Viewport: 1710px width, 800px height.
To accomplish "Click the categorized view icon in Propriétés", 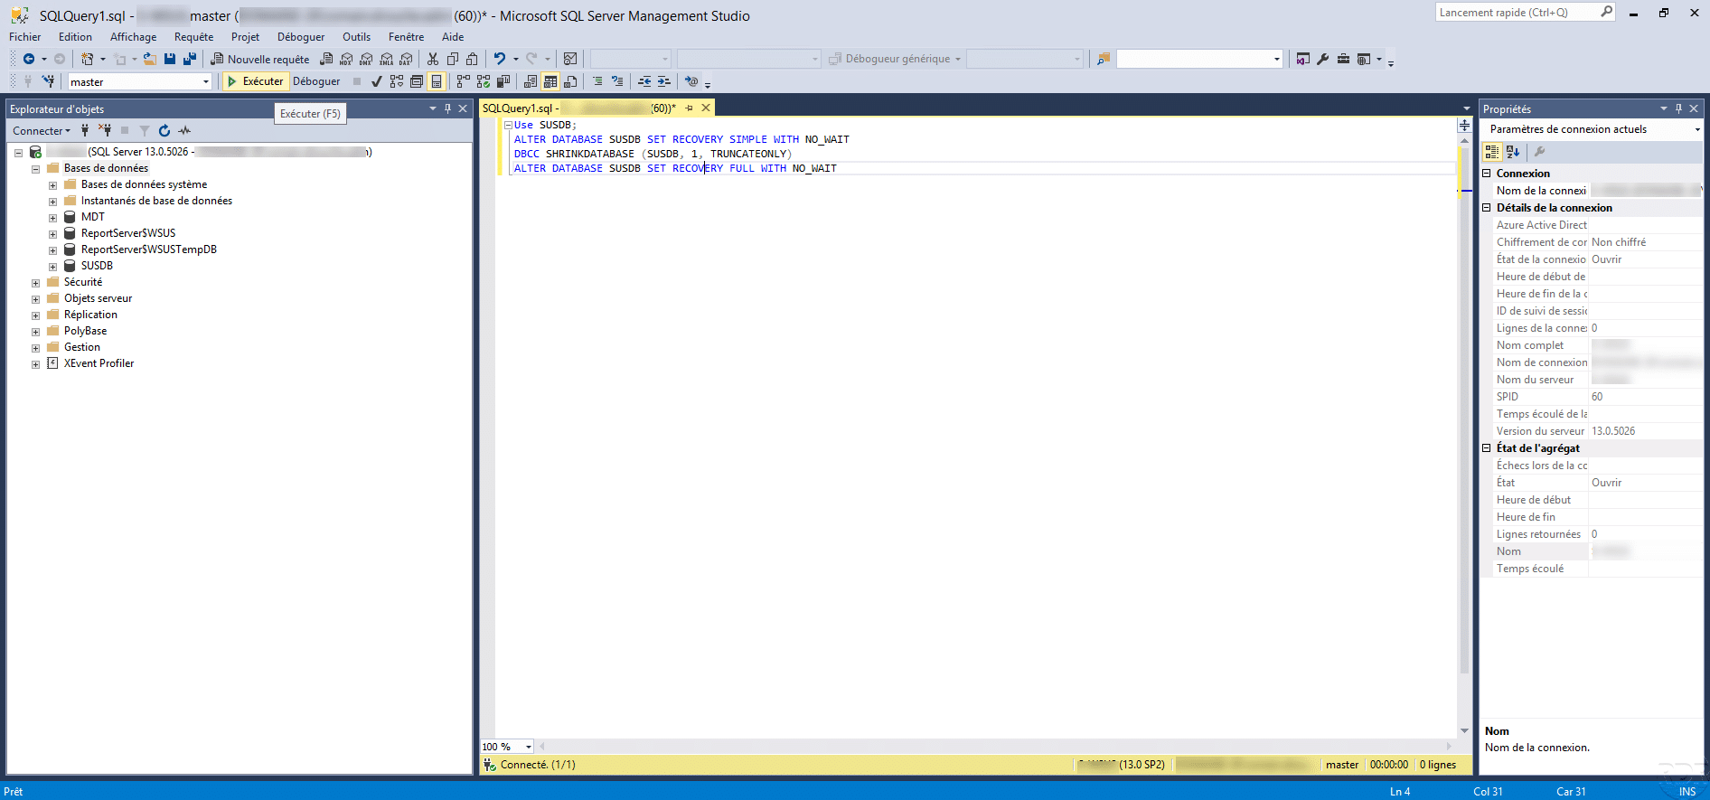I will pos(1492,152).
